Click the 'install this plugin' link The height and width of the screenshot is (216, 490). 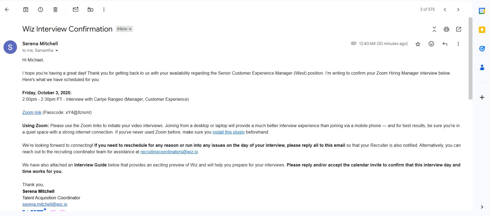(229, 132)
